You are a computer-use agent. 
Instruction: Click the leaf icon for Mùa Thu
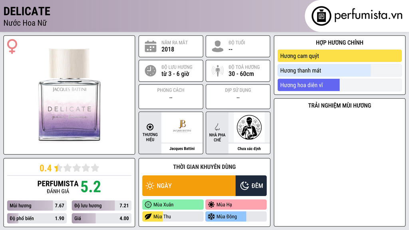(148, 216)
